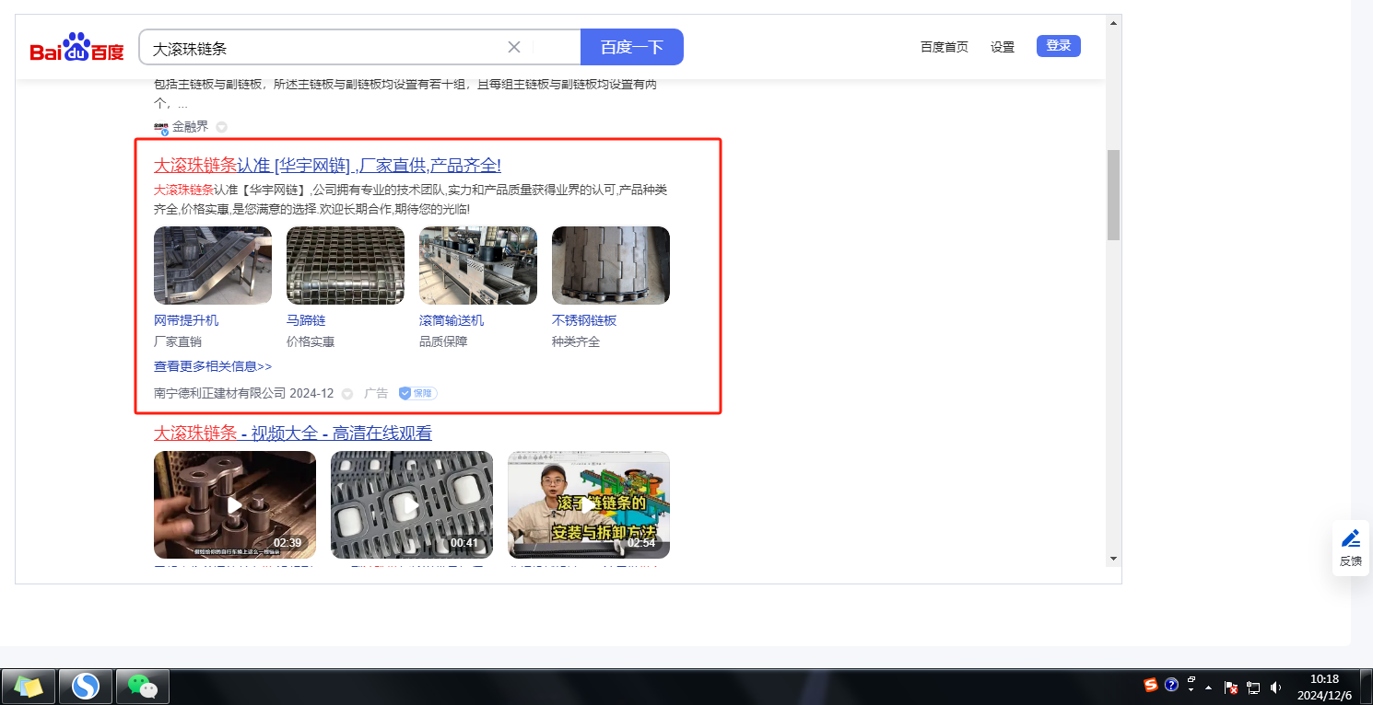
Task: Click the page scrollbar down arrow
Action: [x=1113, y=559]
